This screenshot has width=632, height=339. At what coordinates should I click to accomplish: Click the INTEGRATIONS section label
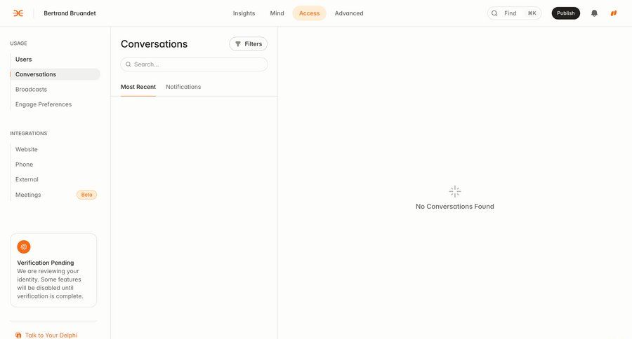click(x=29, y=133)
